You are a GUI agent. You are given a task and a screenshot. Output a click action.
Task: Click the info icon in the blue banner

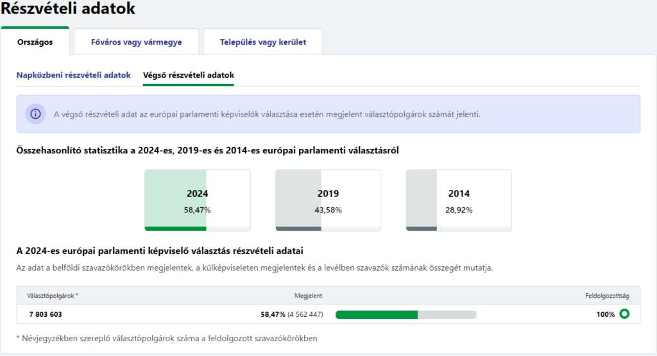coord(35,114)
